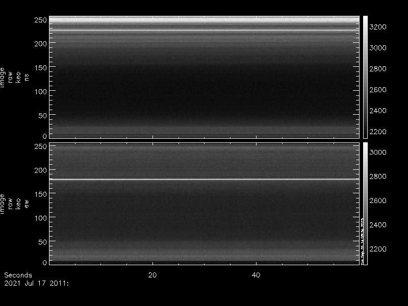Click the 20 tick label on the time axis
Screen dimensions: 408x306
click(152, 275)
